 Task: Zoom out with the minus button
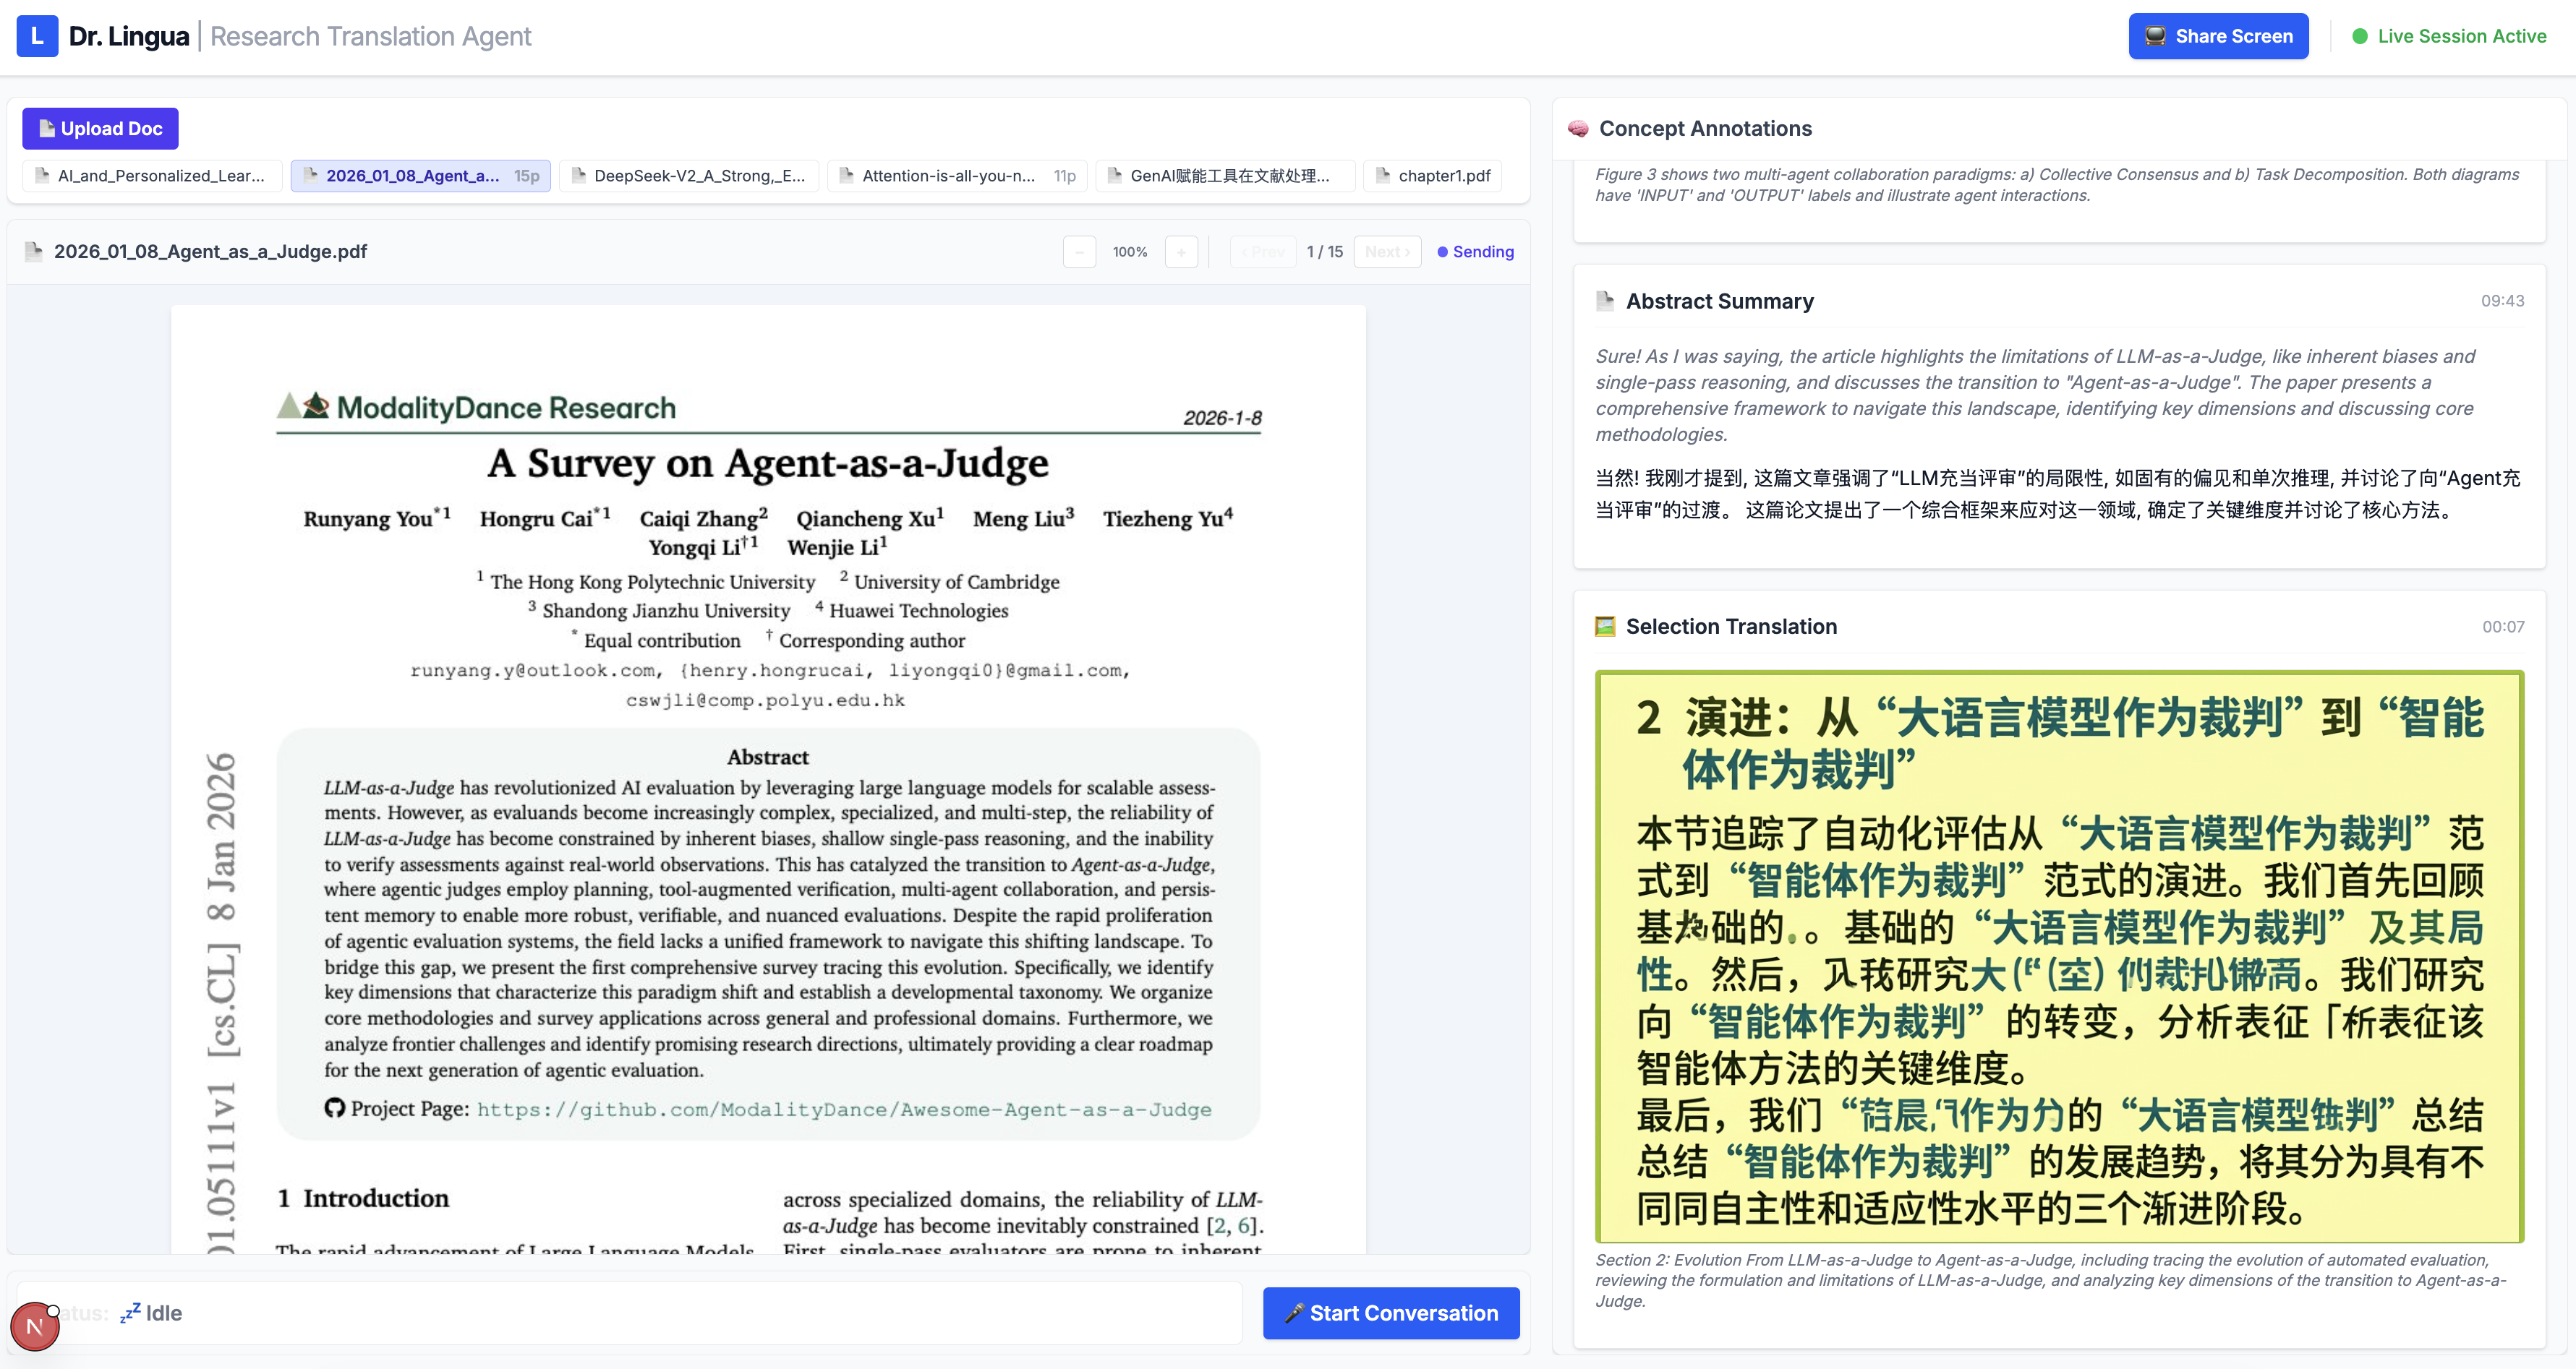click(x=1079, y=252)
